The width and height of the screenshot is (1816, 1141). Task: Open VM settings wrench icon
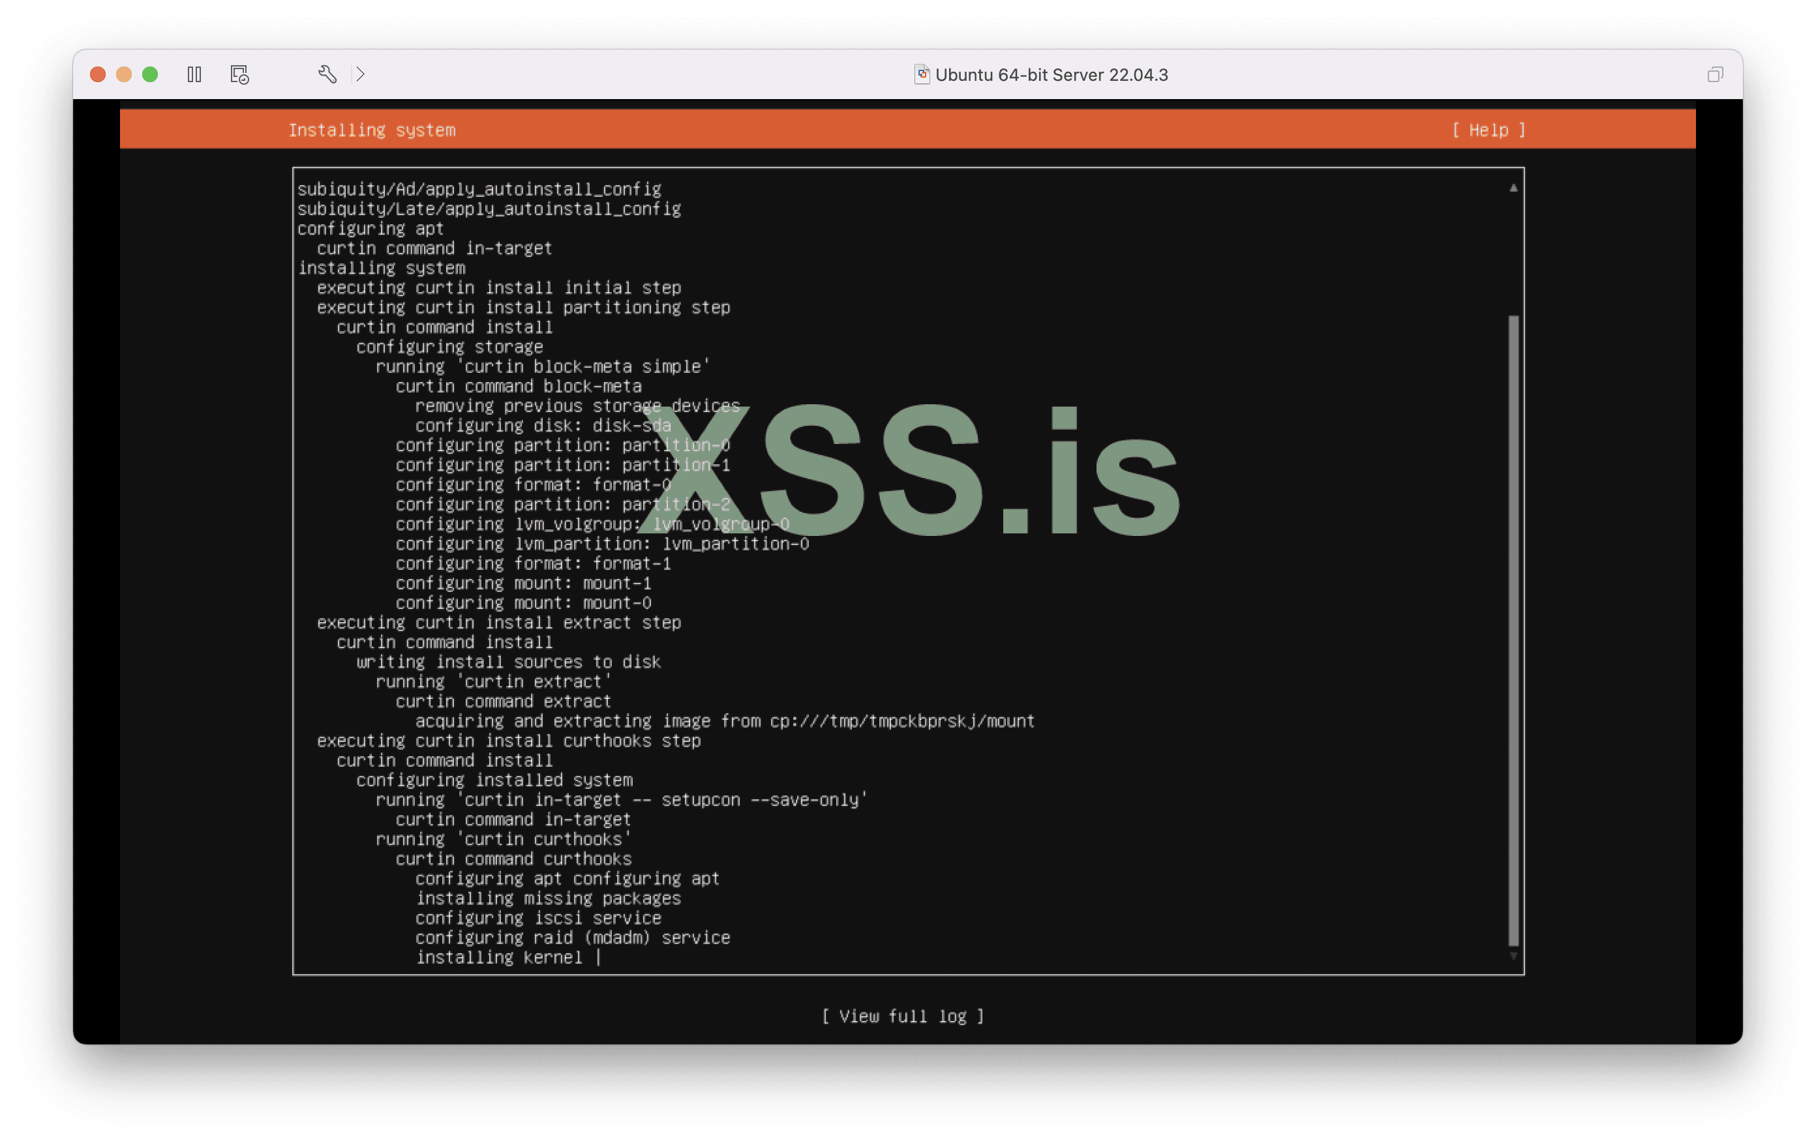coord(327,74)
